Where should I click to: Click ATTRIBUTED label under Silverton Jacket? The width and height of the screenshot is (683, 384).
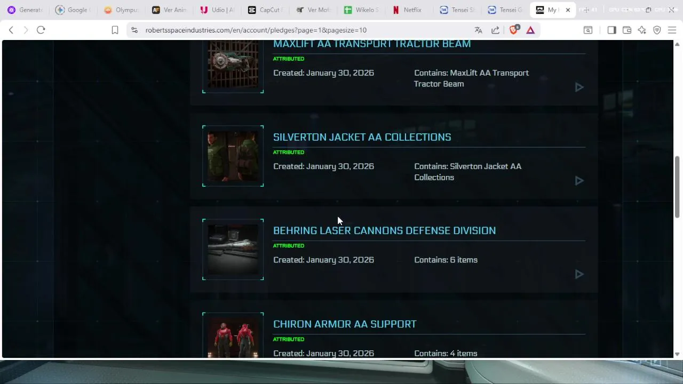click(x=289, y=153)
